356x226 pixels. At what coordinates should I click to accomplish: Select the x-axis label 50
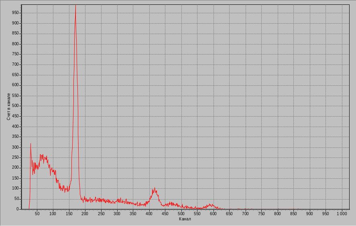point(37,214)
